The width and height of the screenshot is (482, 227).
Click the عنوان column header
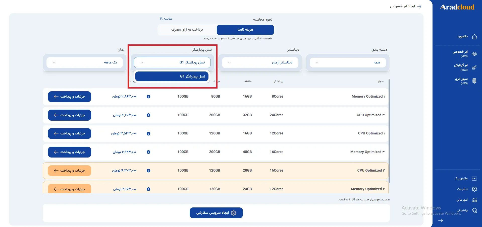point(381,82)
